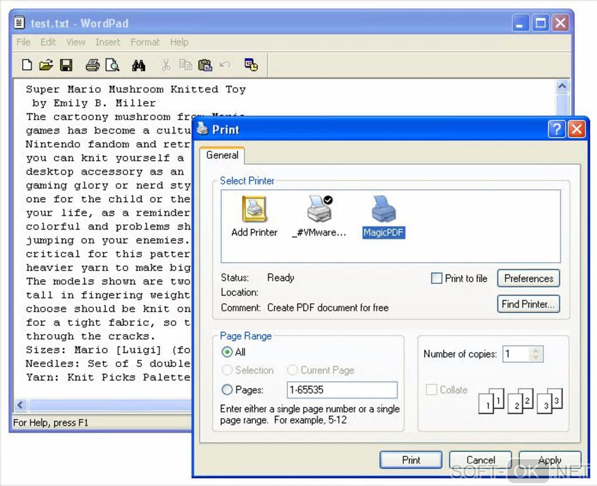Click the Print icon in WordPad toolbar
Image resolution: width=597 pixels, height=486 pixels.
coord(92,65)
